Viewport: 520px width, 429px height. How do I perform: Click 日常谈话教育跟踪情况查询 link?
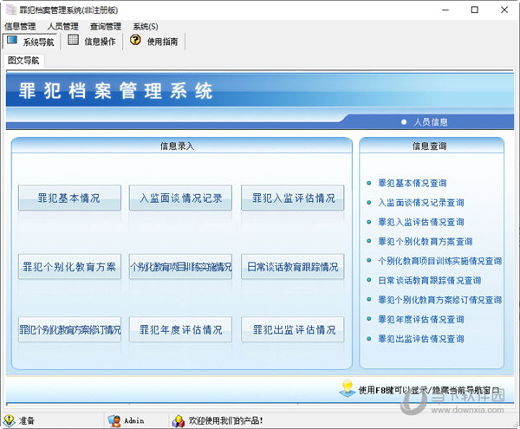pos(430,281)
